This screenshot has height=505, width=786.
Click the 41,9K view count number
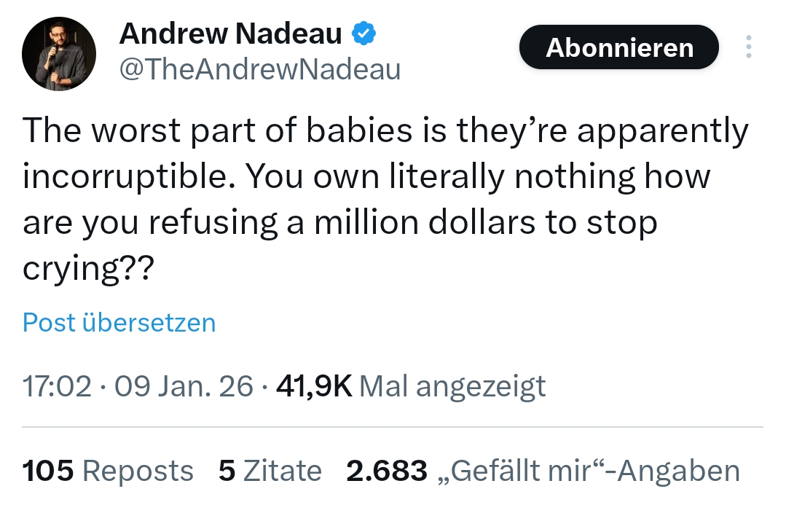[x=314, y=385]
